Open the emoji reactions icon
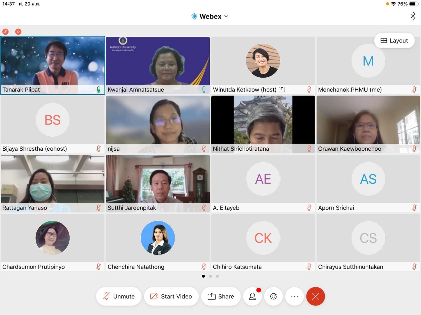This screenshot has width=421, height=315. (273, 296)
